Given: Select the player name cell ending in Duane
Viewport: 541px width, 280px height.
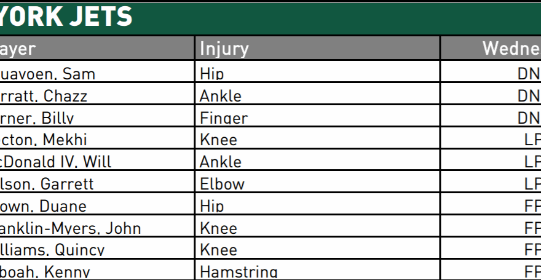Looking at the screenshot, I should click(x=43, y=206).
